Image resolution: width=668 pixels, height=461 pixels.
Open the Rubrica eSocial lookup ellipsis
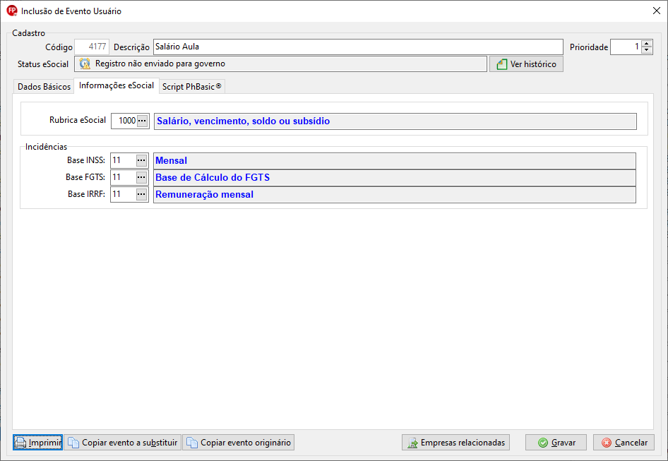(x=143, y=121)
